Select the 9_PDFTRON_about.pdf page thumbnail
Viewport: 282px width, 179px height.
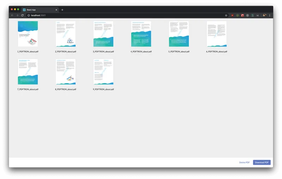[103, 72]
